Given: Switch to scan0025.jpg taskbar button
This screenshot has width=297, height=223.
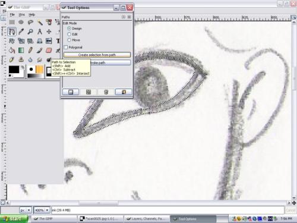Looking at the screenshot, I should coord(101,219).
